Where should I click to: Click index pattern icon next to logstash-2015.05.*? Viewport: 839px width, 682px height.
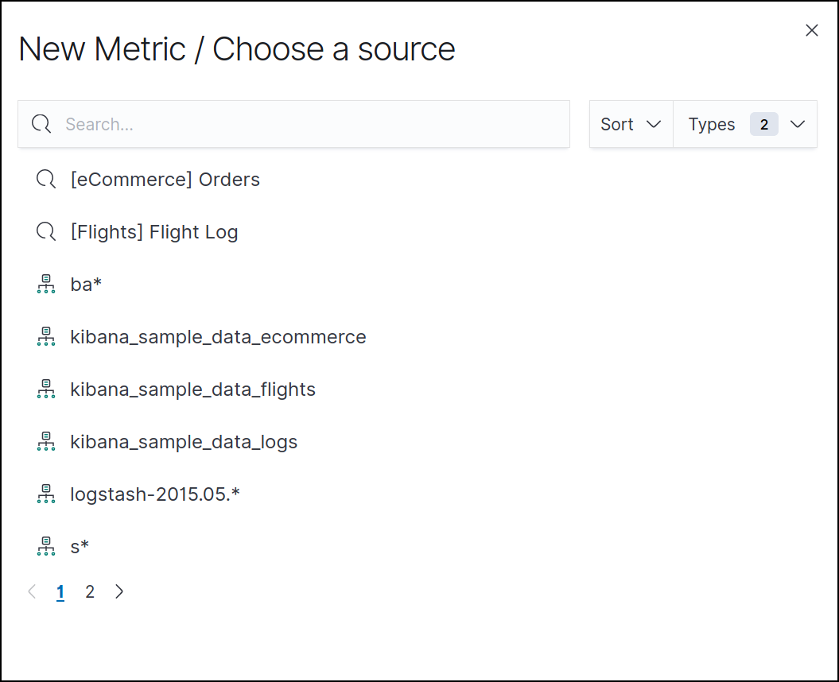[x=46, y=494]
